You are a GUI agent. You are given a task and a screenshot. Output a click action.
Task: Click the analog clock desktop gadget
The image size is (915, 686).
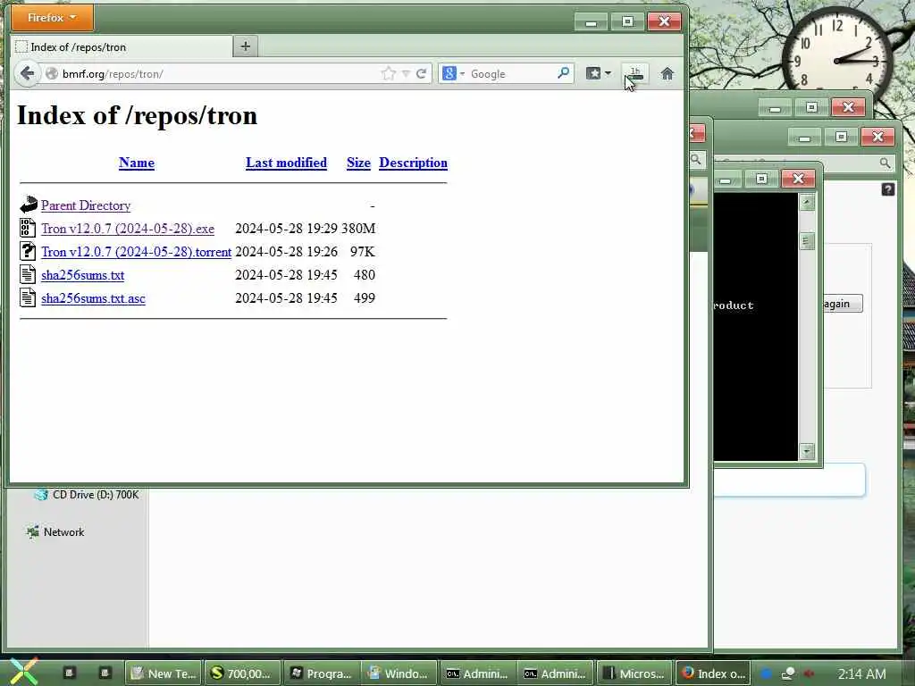pyautogui.click(x=836, y=60)
